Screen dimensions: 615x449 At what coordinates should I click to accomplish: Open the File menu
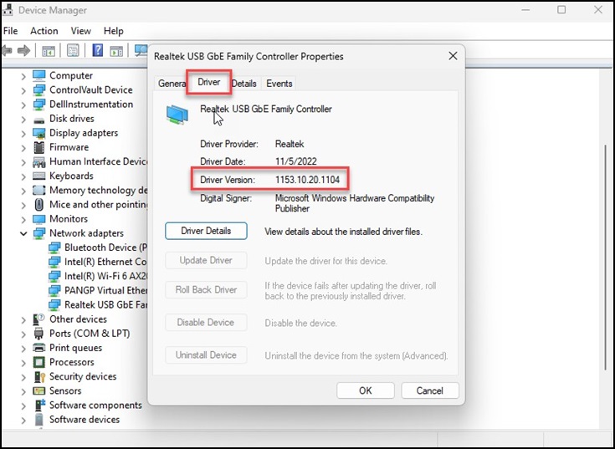10,31
